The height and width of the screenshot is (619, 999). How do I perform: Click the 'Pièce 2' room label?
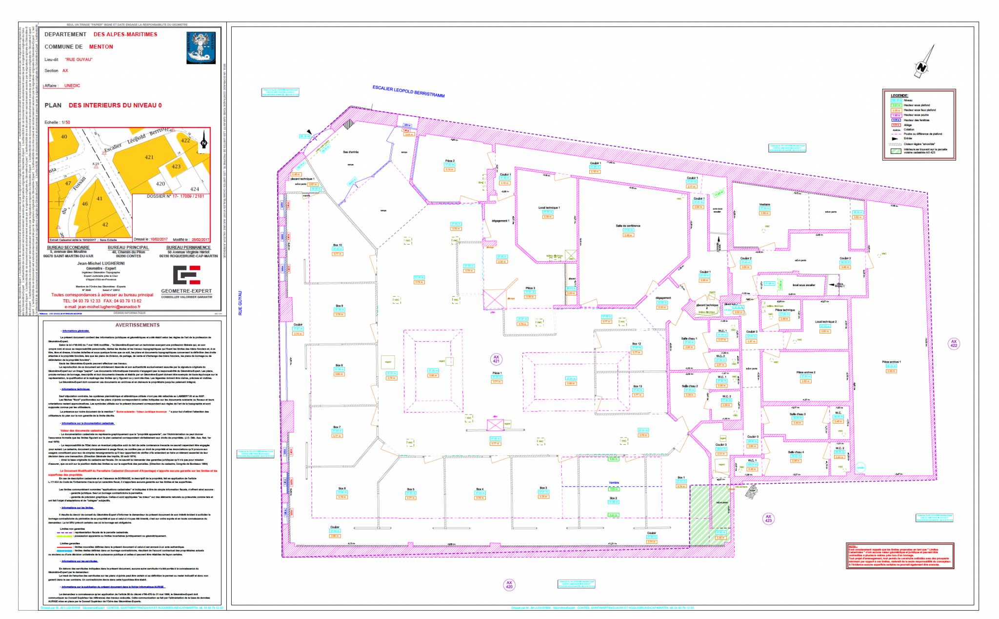(449, 161)
